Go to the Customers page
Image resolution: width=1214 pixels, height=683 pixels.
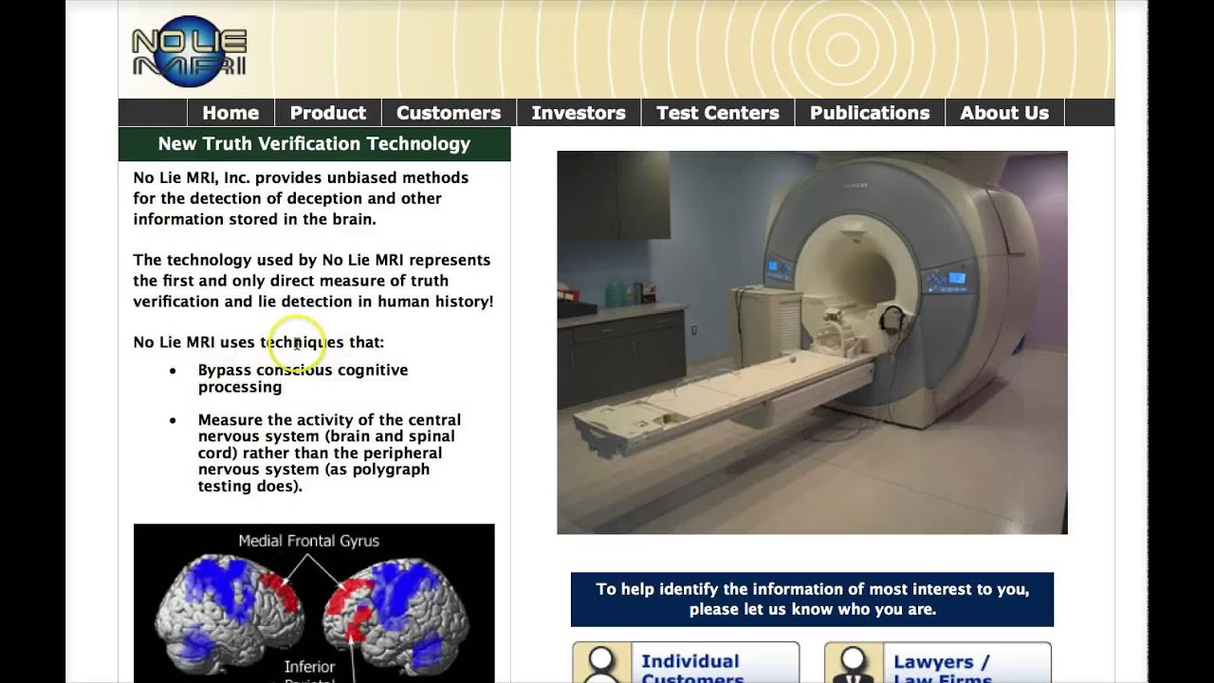pos(449,113)
